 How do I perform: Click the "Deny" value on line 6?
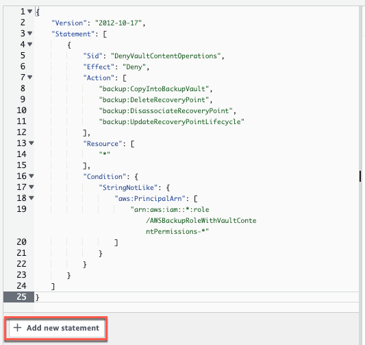[x=134, y=67]
